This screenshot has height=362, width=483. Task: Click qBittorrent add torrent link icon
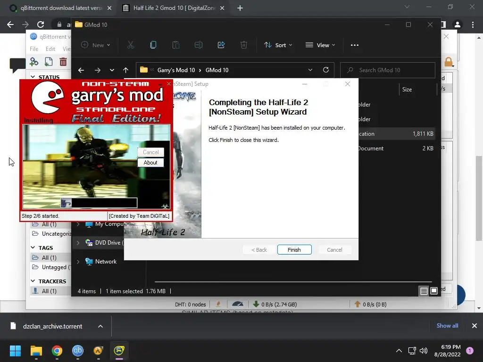tap(34, 62)
